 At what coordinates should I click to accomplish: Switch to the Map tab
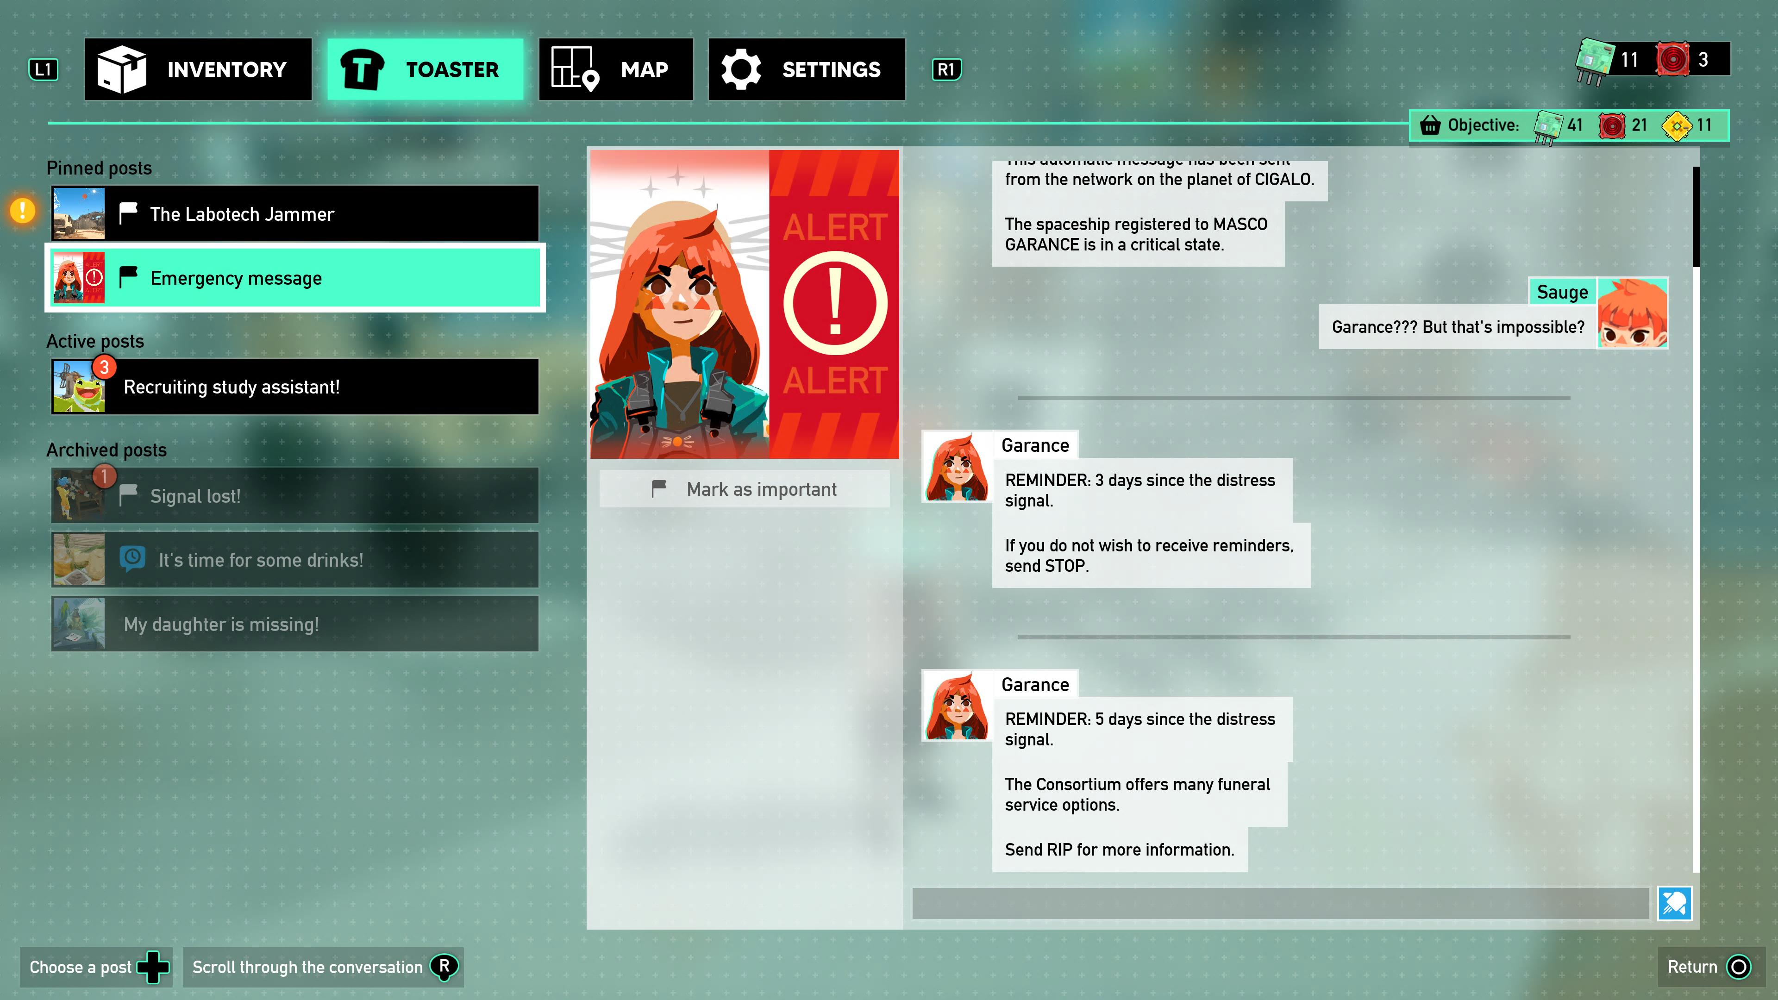click(x=616, y=69)
